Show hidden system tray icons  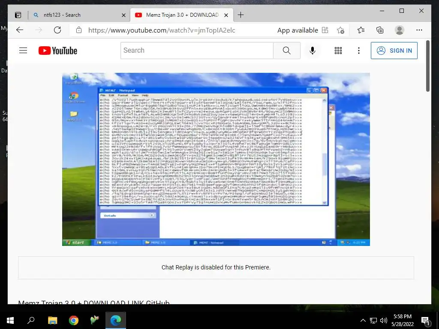point(363,320)
